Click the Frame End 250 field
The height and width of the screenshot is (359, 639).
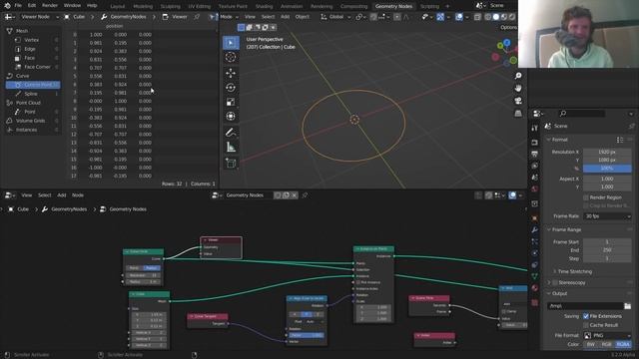[607, 250]
